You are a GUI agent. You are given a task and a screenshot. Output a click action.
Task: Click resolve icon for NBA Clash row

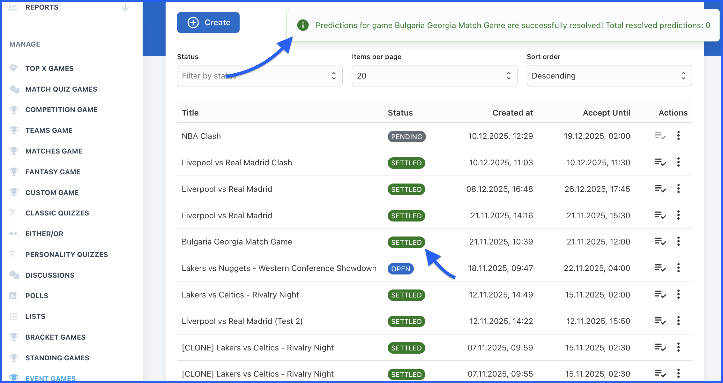tap(660, 136)
